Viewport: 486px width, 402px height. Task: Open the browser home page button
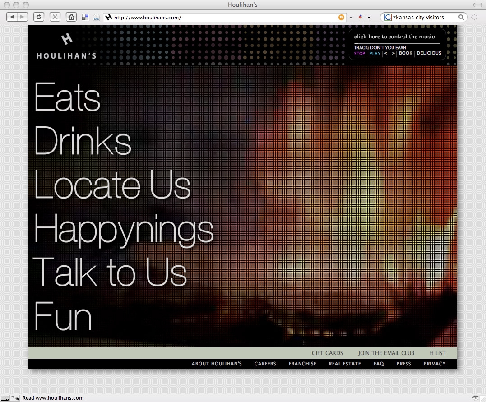click(x=71, y=17)
